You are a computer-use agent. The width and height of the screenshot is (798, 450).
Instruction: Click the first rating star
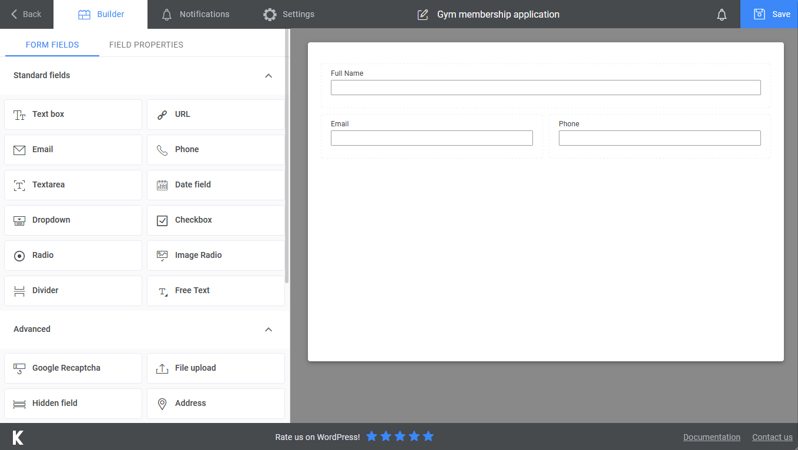371,436
